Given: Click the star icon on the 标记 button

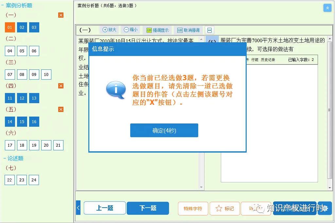Looking at the screenshot, I should [x=219, y=208].
